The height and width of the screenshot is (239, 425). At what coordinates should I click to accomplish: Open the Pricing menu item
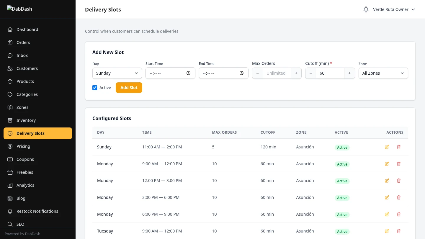point(23,146)
